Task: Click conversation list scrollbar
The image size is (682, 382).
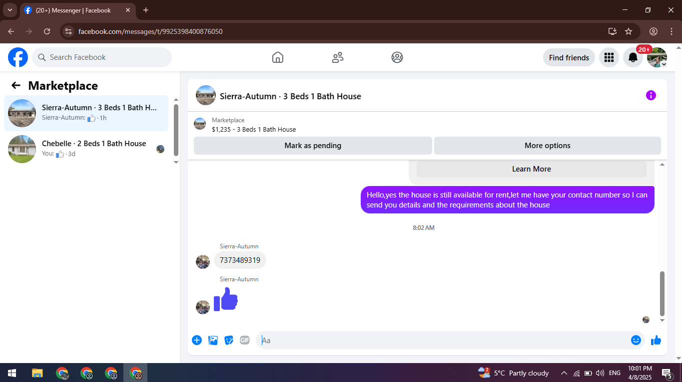Action: [176, 130]
